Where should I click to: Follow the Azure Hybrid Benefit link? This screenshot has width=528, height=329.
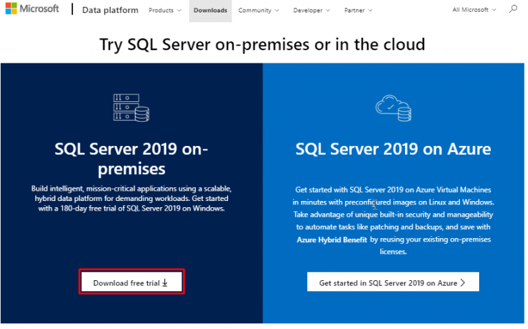[x=331, y=240]
